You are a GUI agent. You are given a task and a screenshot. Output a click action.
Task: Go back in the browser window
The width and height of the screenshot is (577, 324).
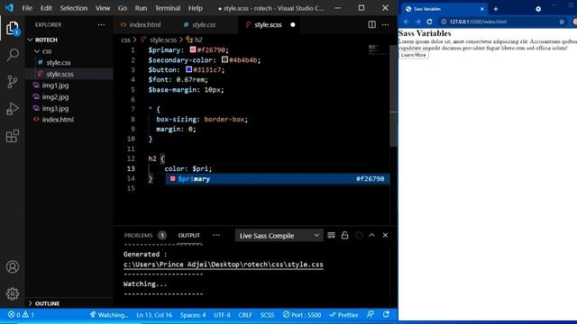click(x=407, y=22)
